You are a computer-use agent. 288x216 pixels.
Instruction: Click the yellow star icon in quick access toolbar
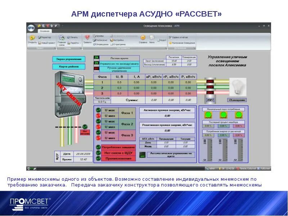tap(39, 26)
